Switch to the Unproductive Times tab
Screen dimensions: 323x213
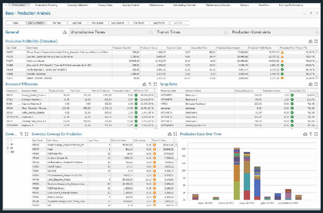(89, 32)
